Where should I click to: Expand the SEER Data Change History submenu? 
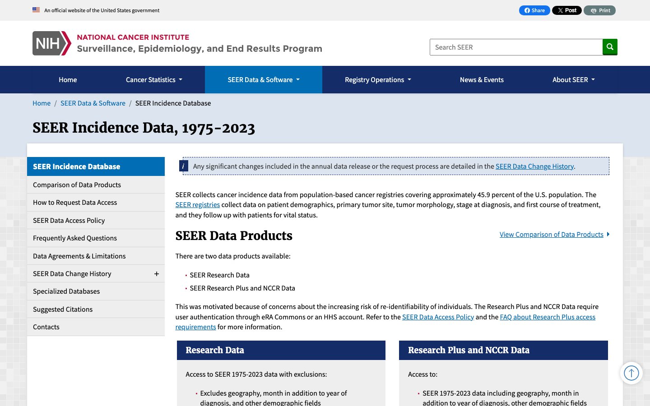tap(157, 274)
